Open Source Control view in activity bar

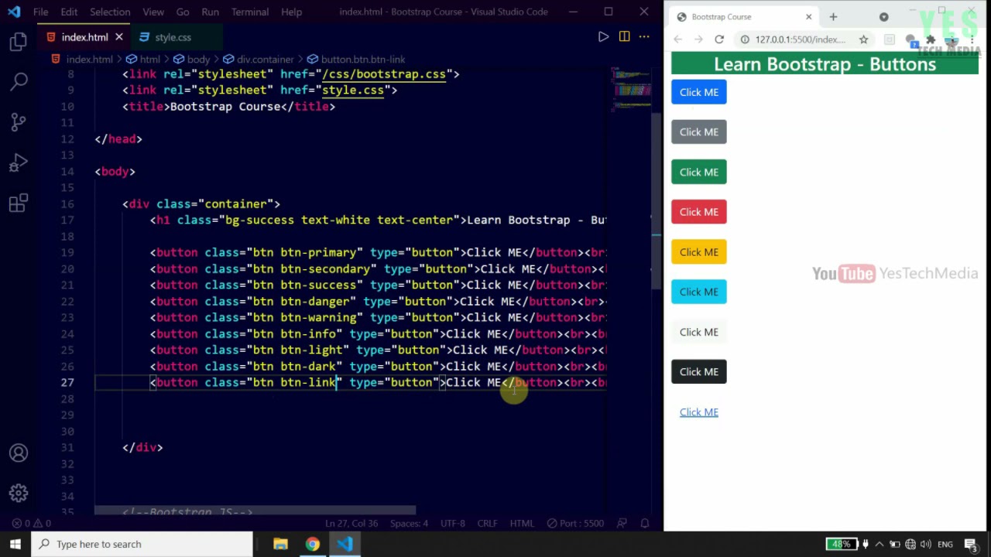(x=19, y=121)
